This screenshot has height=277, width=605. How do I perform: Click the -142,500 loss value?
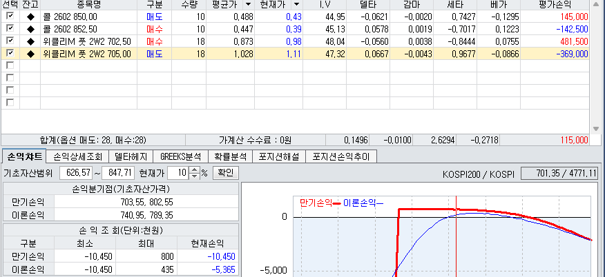(x=573, y=29)
